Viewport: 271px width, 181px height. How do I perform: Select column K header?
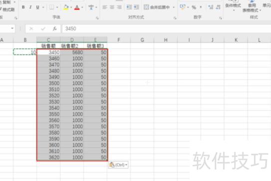236,40
